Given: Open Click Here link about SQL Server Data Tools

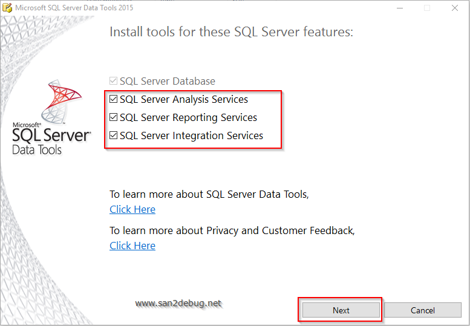Looking at the screenshot, I should coord(132,209).
